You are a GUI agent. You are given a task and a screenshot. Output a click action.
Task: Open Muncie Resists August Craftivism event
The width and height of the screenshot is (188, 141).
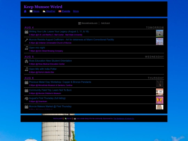(71, 40)
